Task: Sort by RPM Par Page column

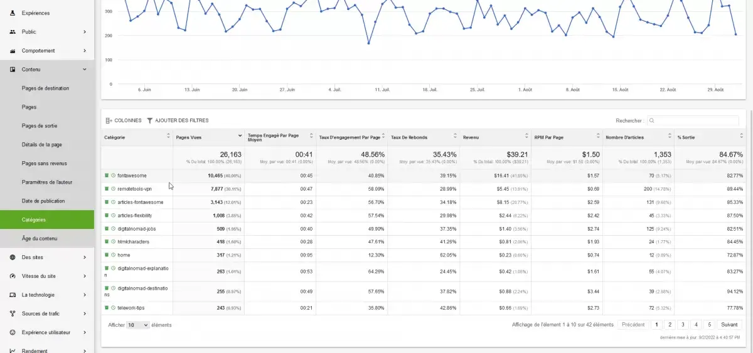Action: coord(598,136)
